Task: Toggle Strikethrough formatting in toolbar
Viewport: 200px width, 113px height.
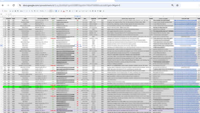Action: [61, 11]
